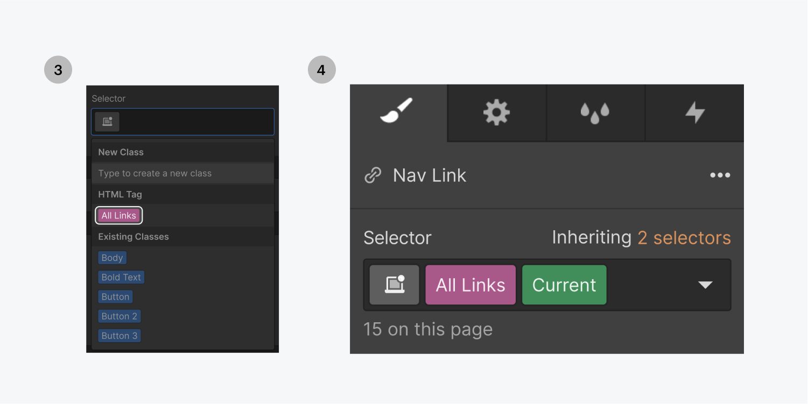Open the Style Manager droplets panel
The image size is (808, 404).
[595, 112]
